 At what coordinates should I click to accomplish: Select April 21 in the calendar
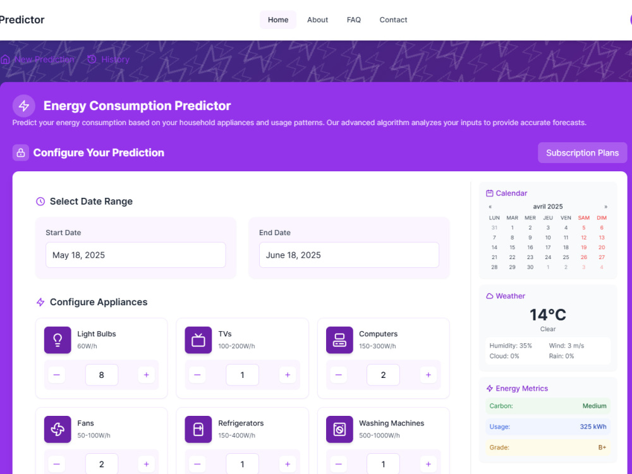[494, 257]
